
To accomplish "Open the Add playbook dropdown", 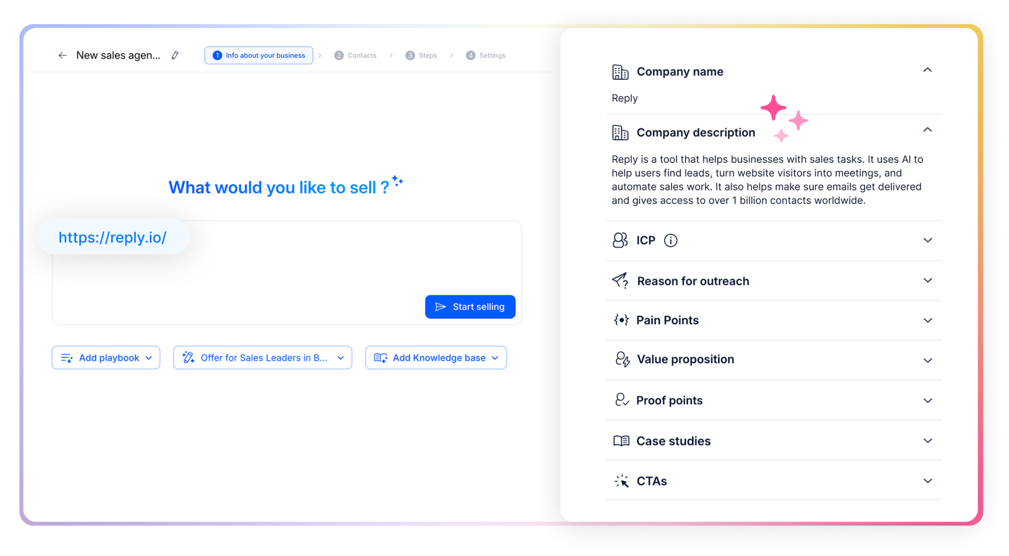I will [106, 358].
